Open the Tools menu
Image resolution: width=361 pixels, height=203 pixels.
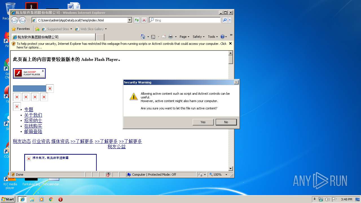213,37
